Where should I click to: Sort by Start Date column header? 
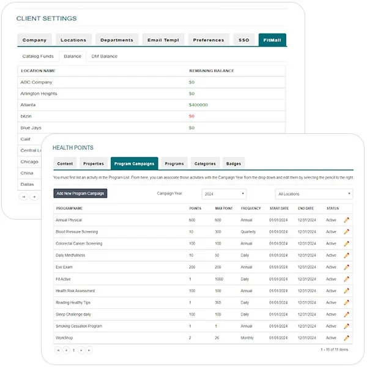[x=280, y=209]
